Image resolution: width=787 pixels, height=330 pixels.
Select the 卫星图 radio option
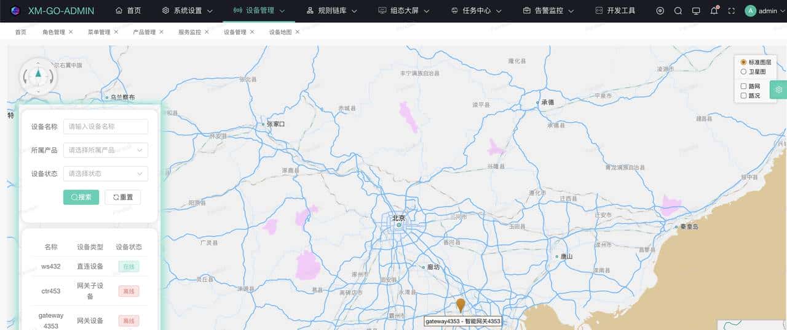[743, 72]
